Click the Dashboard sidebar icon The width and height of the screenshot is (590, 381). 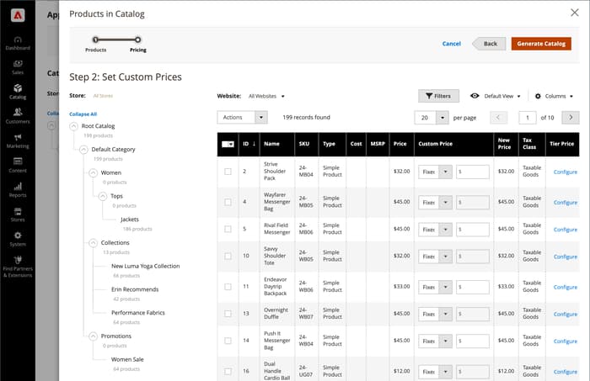pyautogui.click(x=17, y=41)
